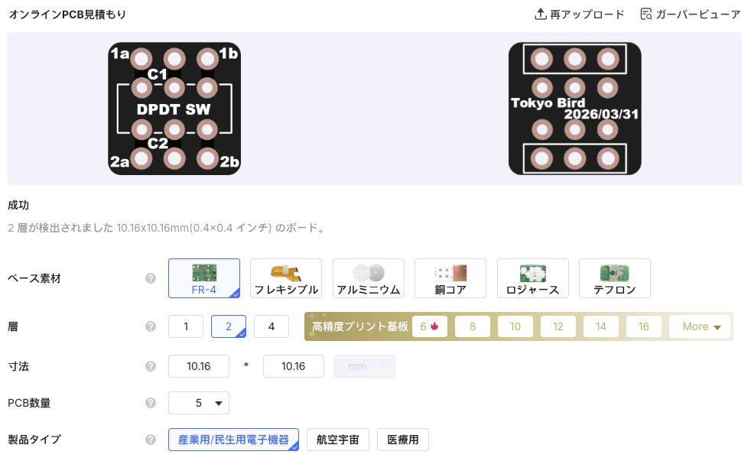Select 銅コア base material

click(450, 278)
